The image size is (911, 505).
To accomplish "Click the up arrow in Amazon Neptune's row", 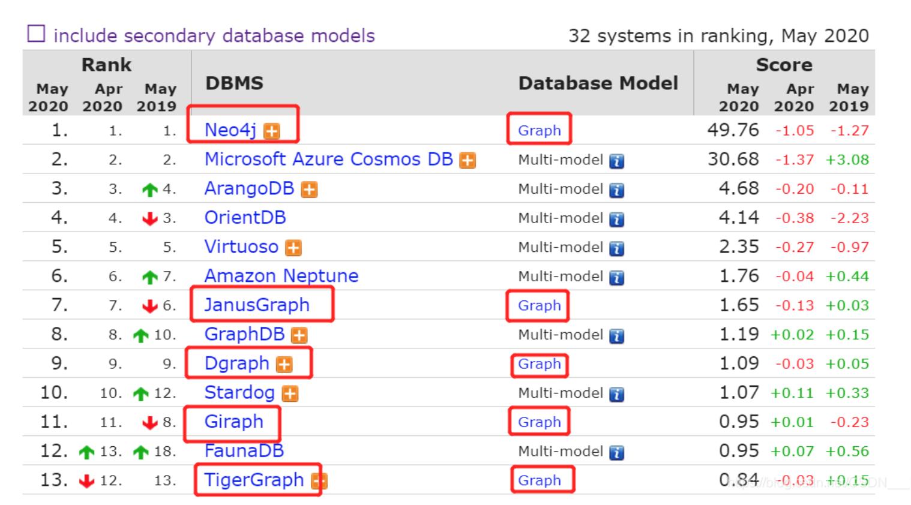I will (150, 277).
